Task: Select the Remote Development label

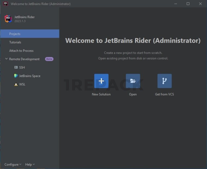Action: click(24, 59)
